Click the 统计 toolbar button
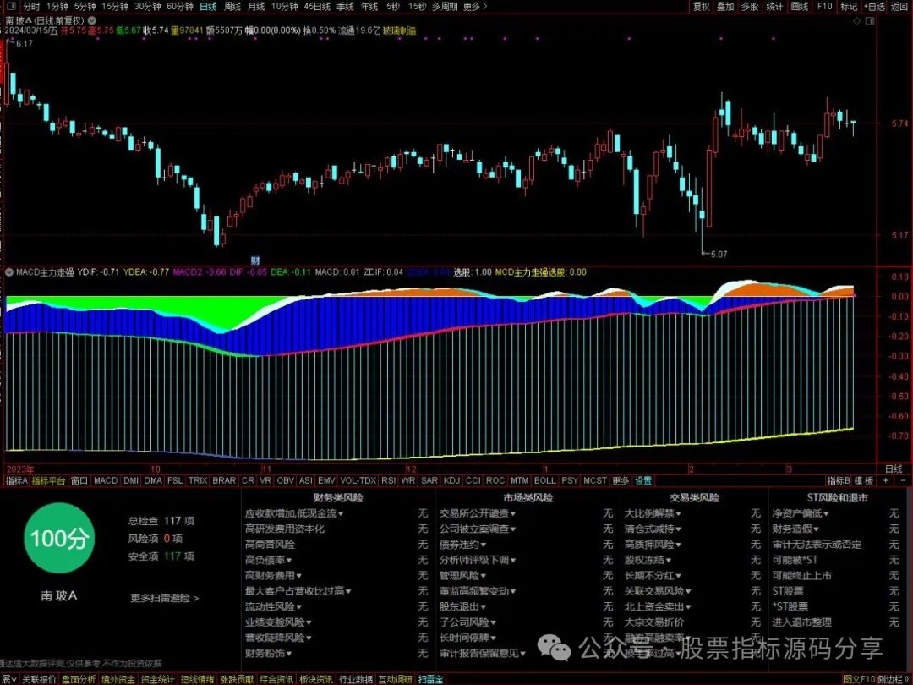Viewport: 913px width, 685px height. (x=774, y=7)
